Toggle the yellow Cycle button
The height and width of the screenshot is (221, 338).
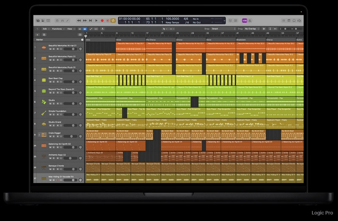point(113,20)
